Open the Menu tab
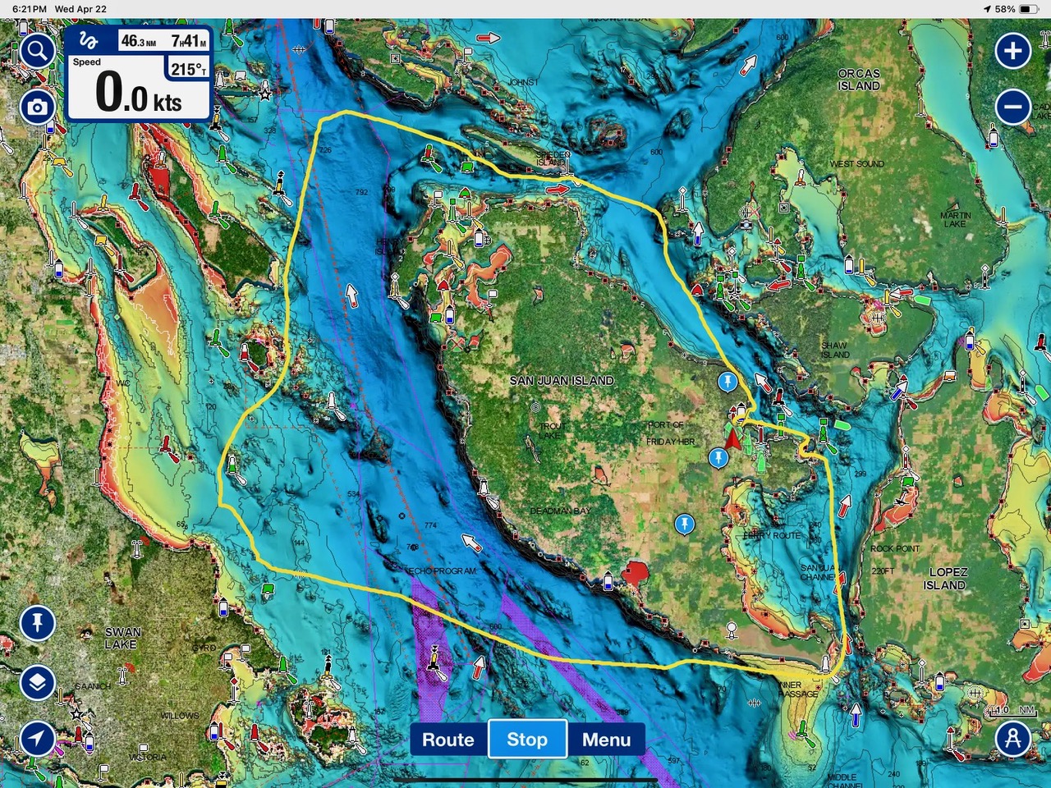 click(606, 740)
